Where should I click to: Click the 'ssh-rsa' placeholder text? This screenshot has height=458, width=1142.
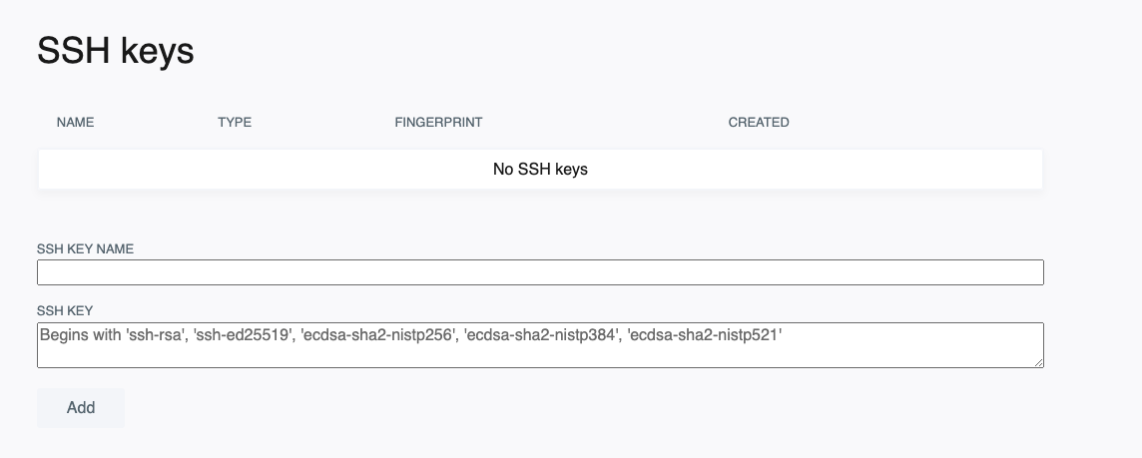click(155, 336)
